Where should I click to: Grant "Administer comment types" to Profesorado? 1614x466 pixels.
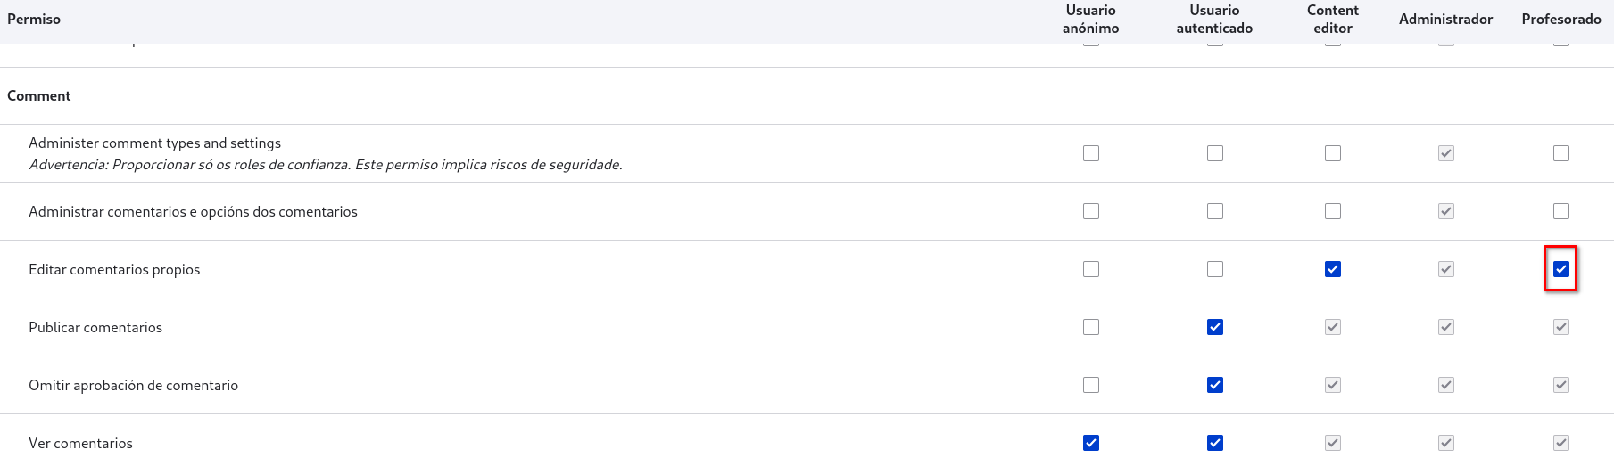(1560, 153)
